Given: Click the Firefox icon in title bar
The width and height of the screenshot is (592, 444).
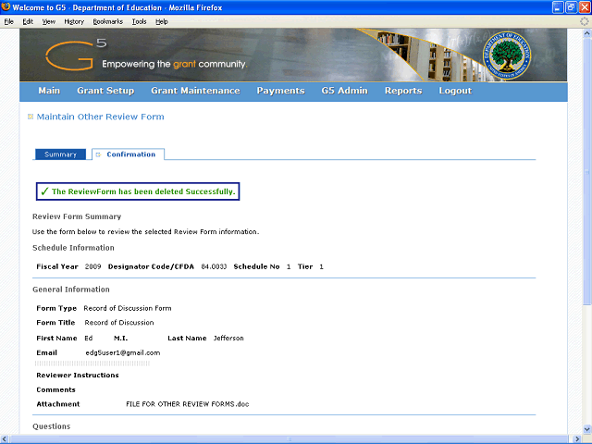Looking at the screenshot, I should (x=6, y=6).
